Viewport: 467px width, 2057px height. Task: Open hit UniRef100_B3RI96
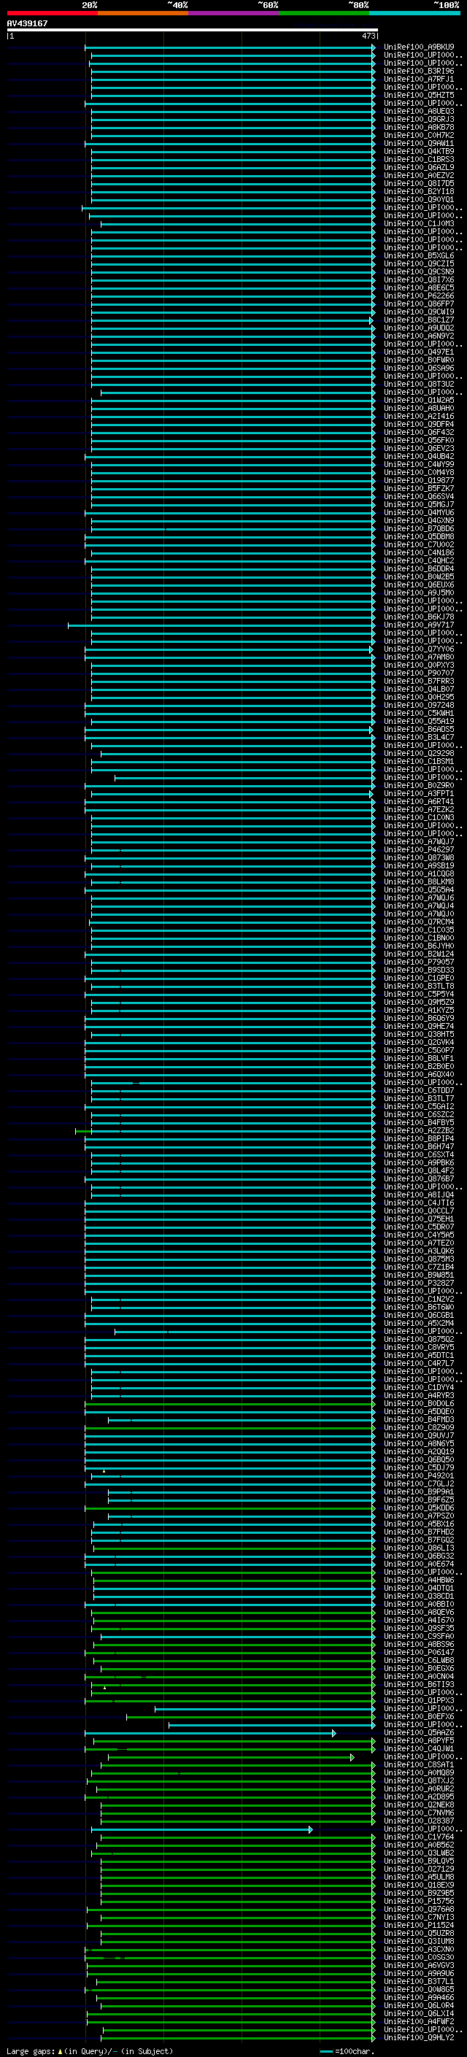pyautogui.click(x=419, y=71)
